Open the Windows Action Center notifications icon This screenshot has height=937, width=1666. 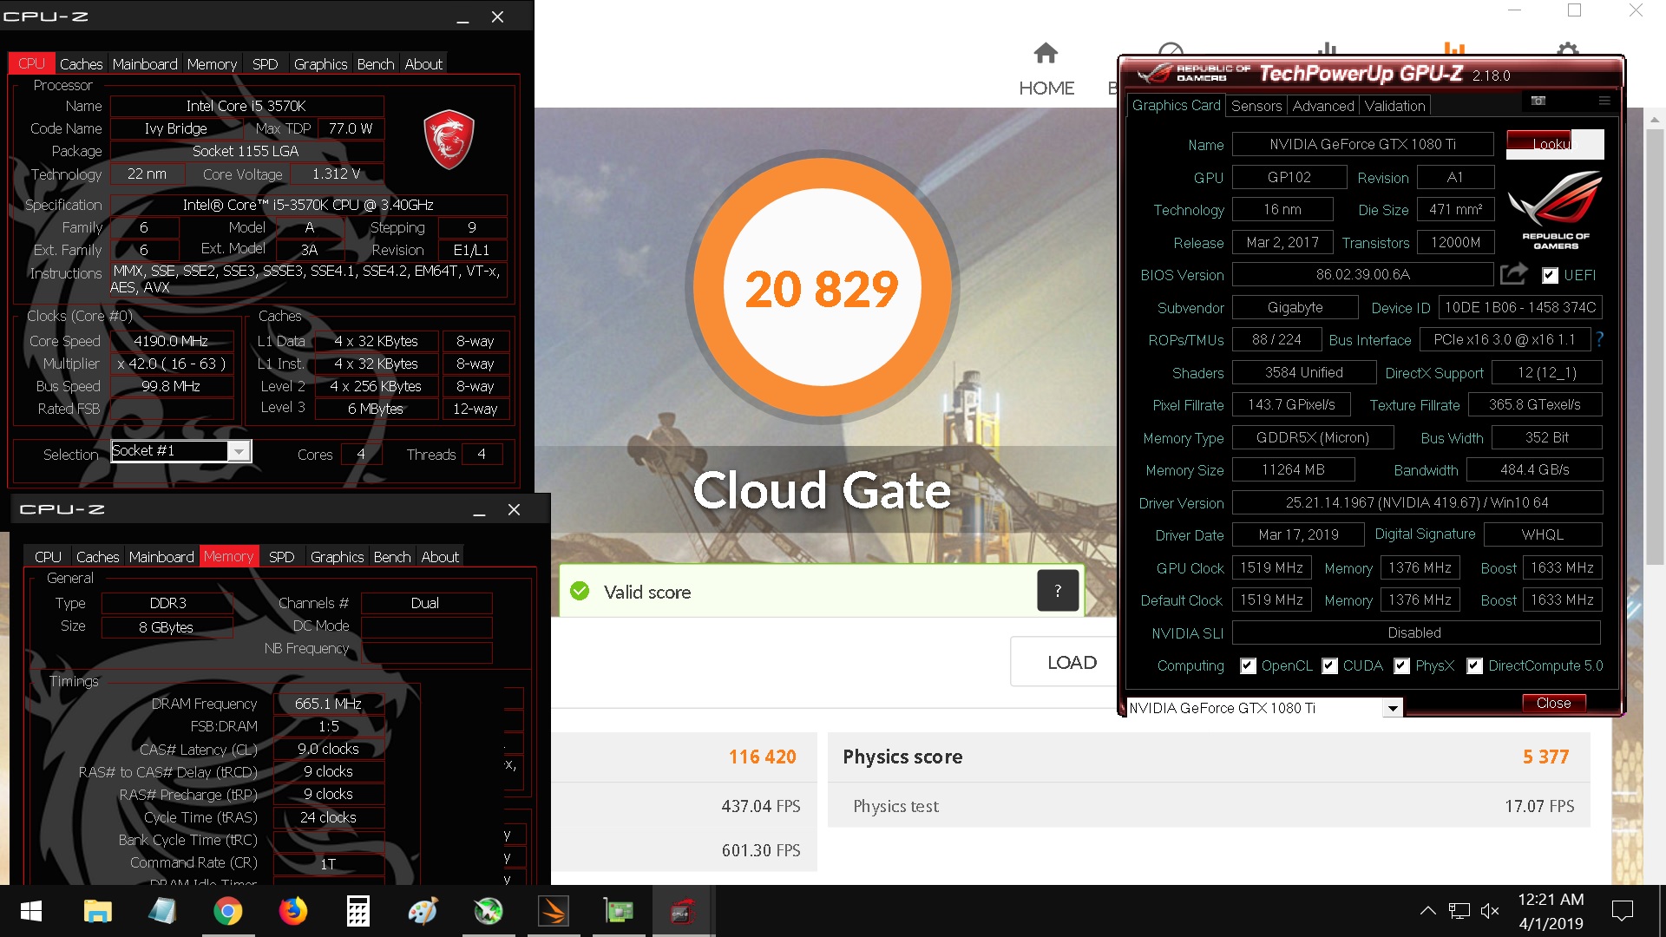[1622, 911]
